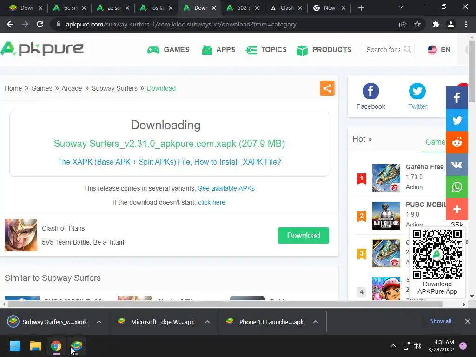Click the Subway Surfers xapk file link
476x357 pixels.
click(169, 144)
